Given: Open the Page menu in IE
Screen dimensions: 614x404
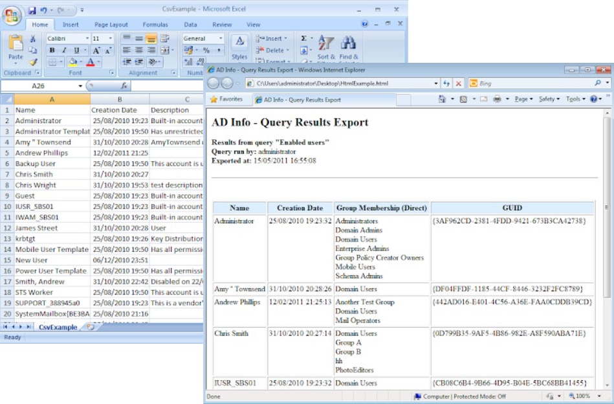Looking at the screenshot, I should coord(523,99).
